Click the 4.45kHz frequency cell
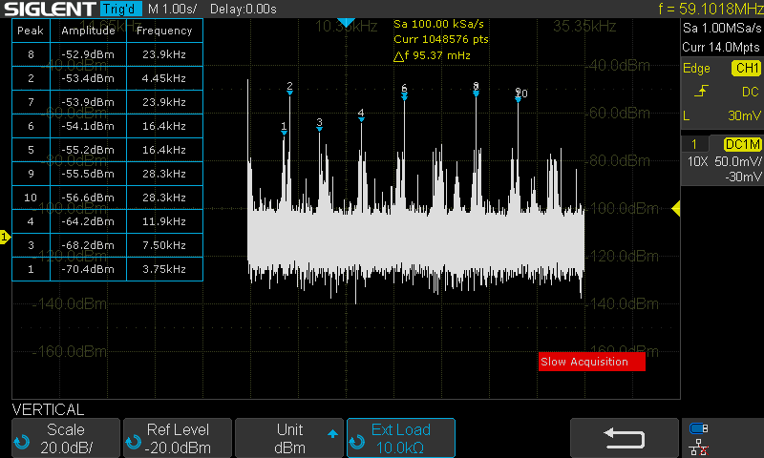This screenshot has width=764, height=458. [x=164, y=78]
